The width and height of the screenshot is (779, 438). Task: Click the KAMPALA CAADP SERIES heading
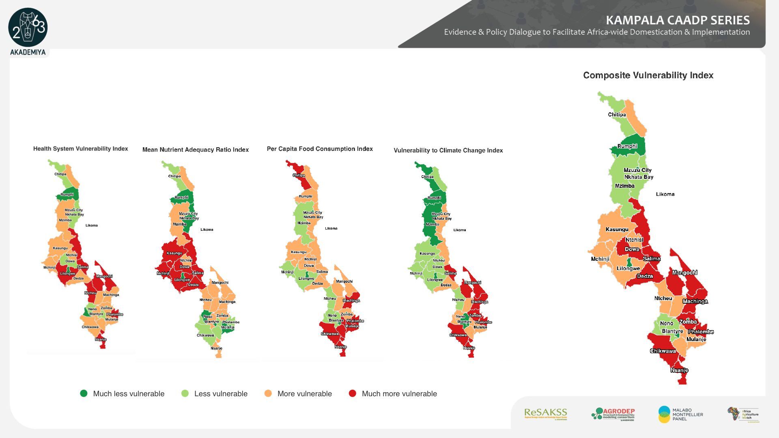point(678,20)
